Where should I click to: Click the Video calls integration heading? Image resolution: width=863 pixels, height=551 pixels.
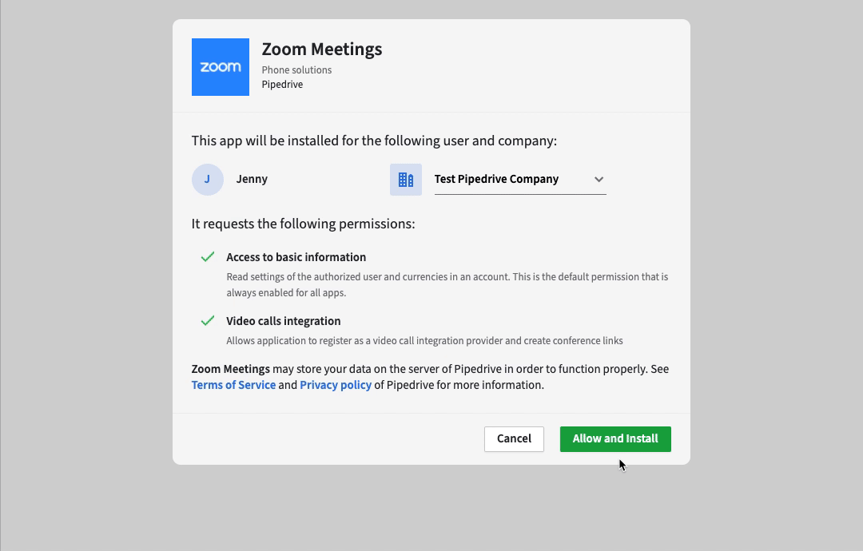(284, 320)
